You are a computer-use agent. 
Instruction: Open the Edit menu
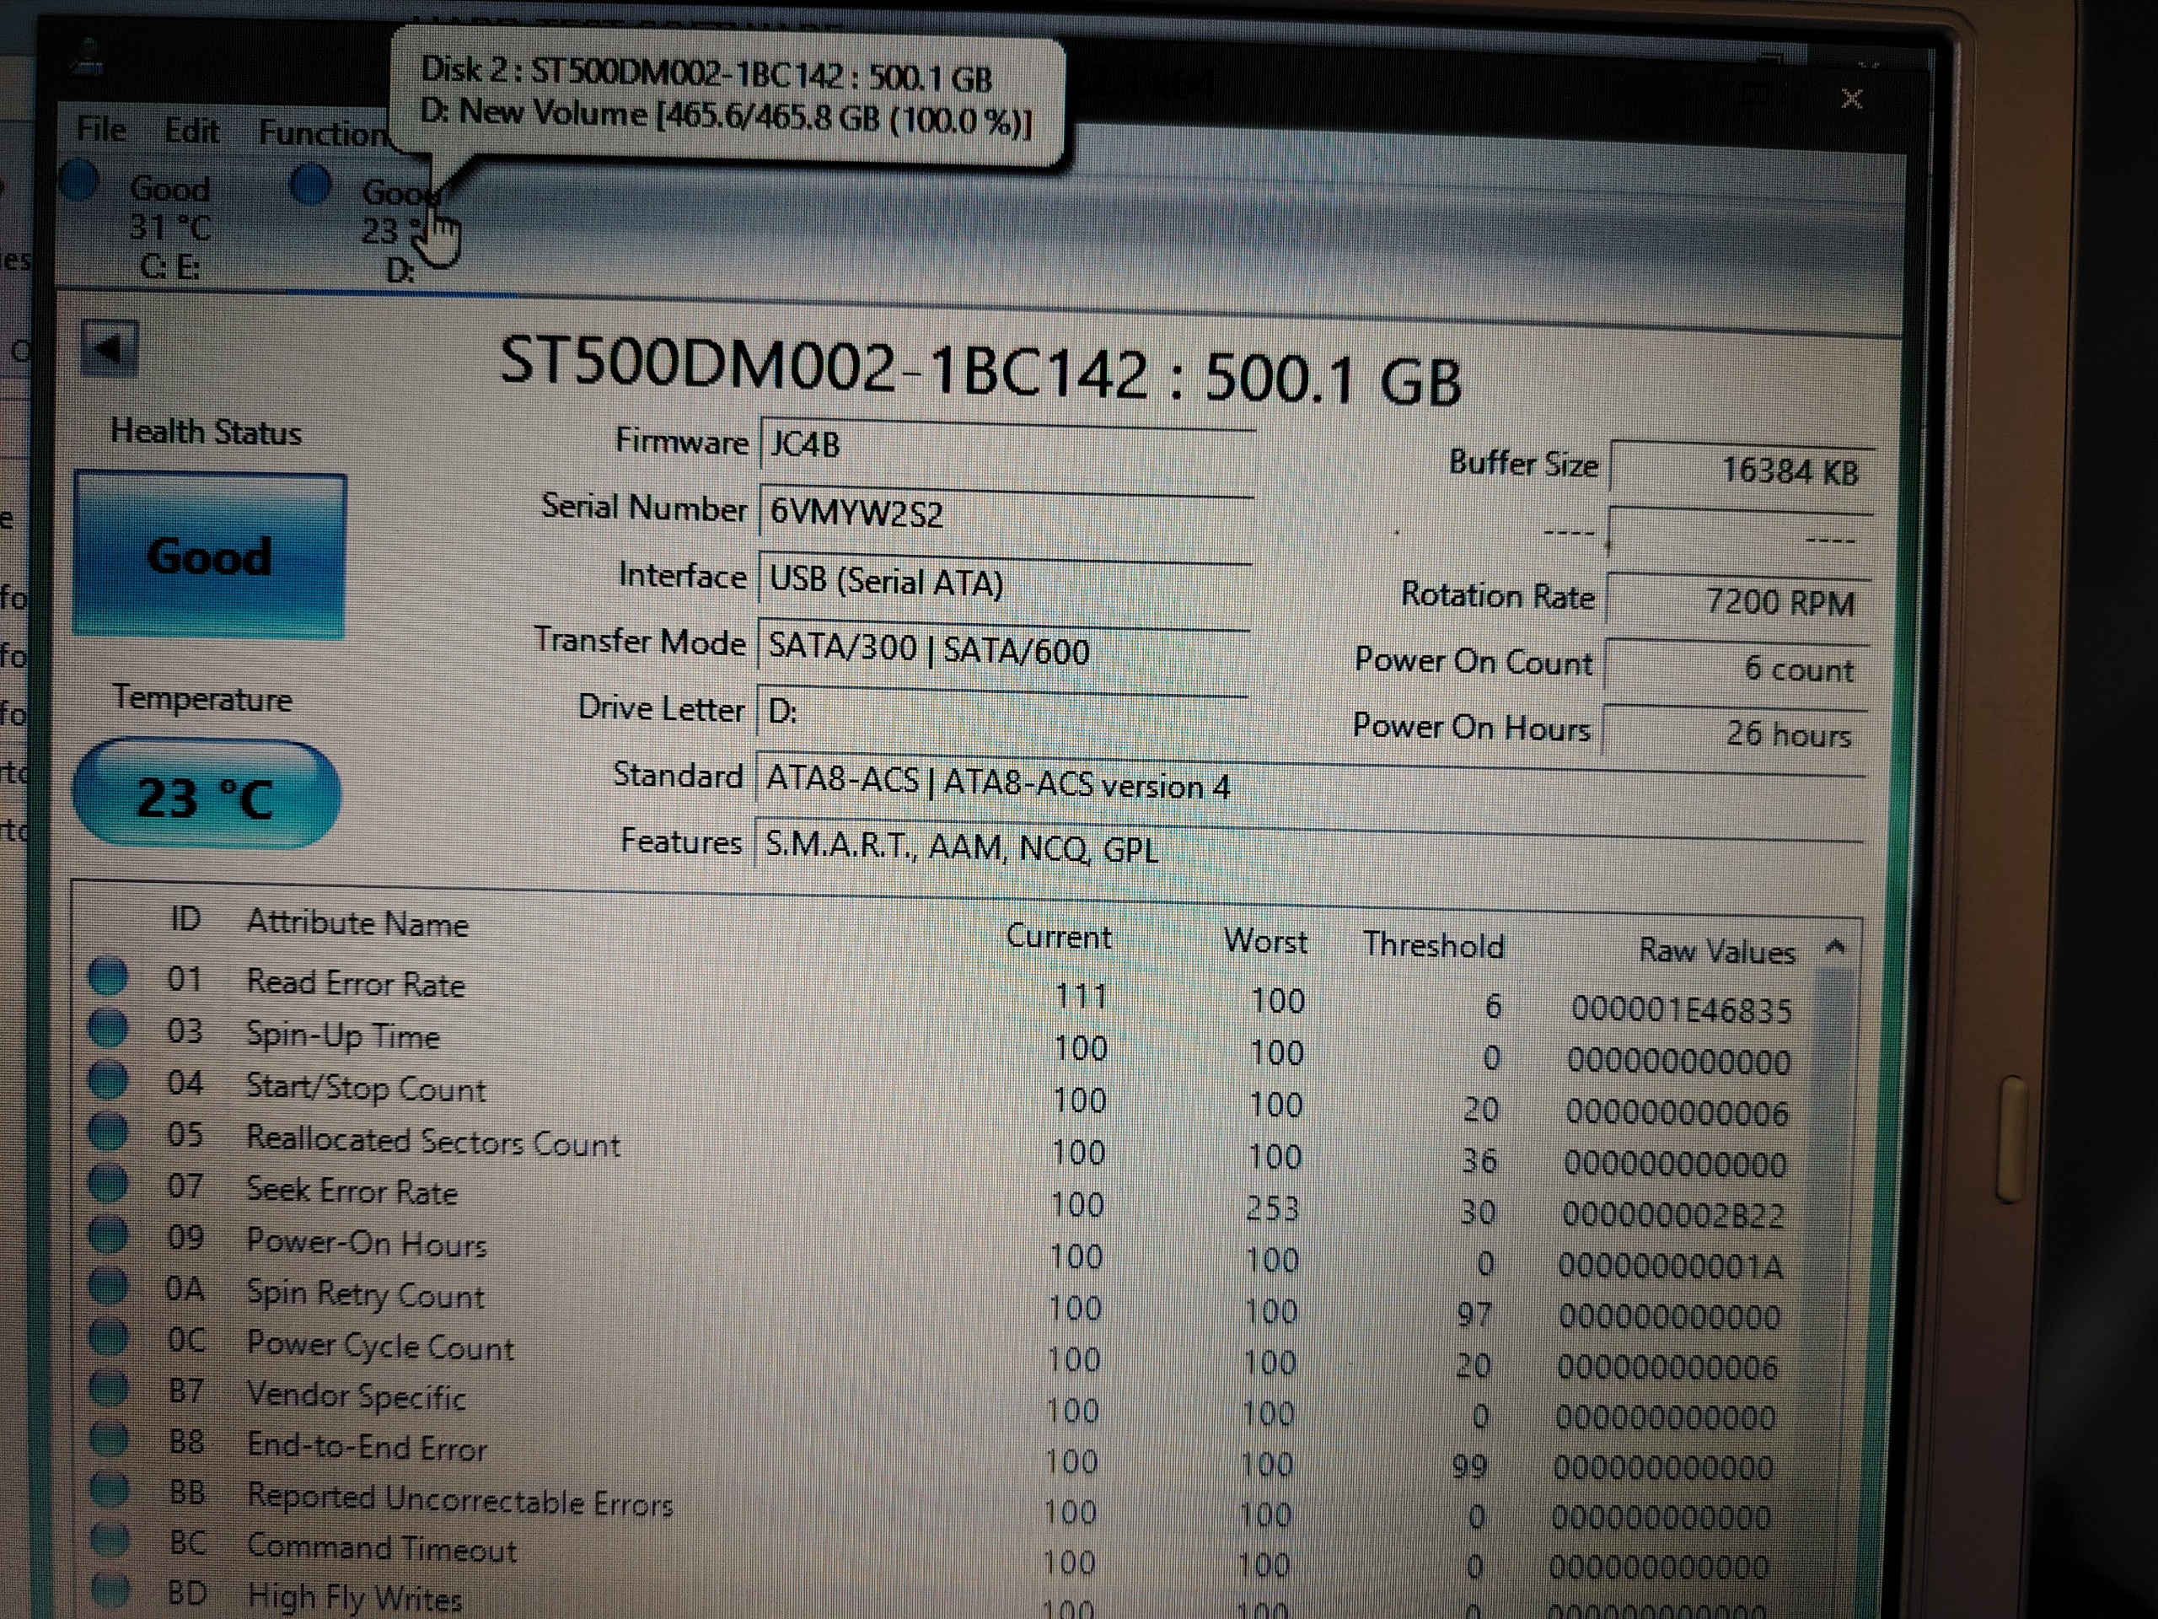[x=191, y=131]
